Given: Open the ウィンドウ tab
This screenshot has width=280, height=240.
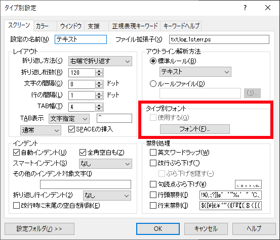Looking at the screenshot, I should 71,26.
